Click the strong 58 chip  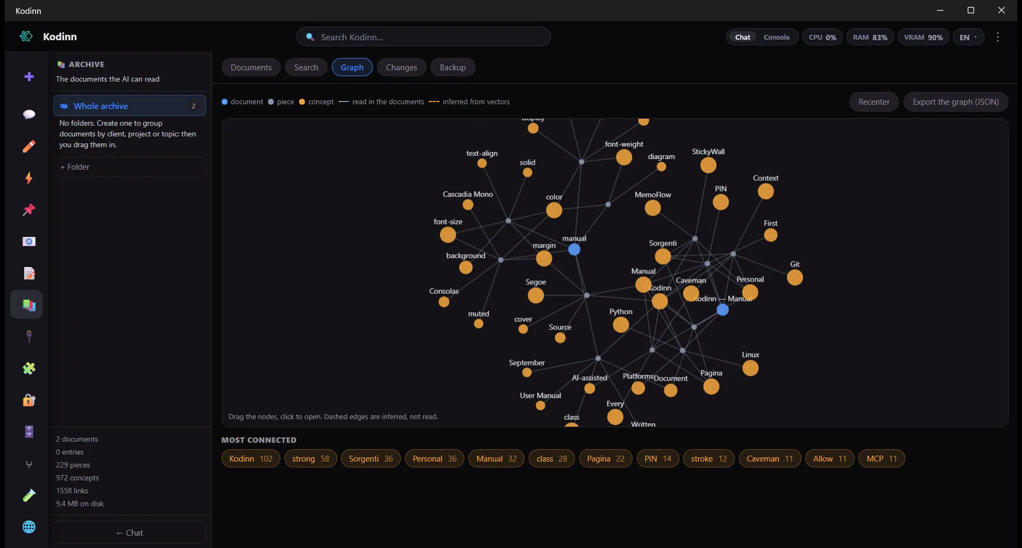pos(311,458)
